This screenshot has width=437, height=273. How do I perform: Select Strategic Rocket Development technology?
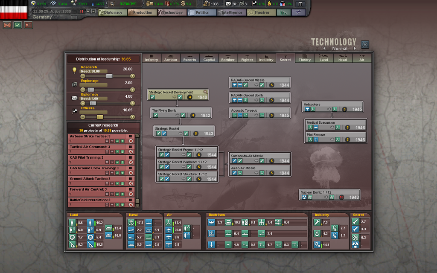(178, 95)
